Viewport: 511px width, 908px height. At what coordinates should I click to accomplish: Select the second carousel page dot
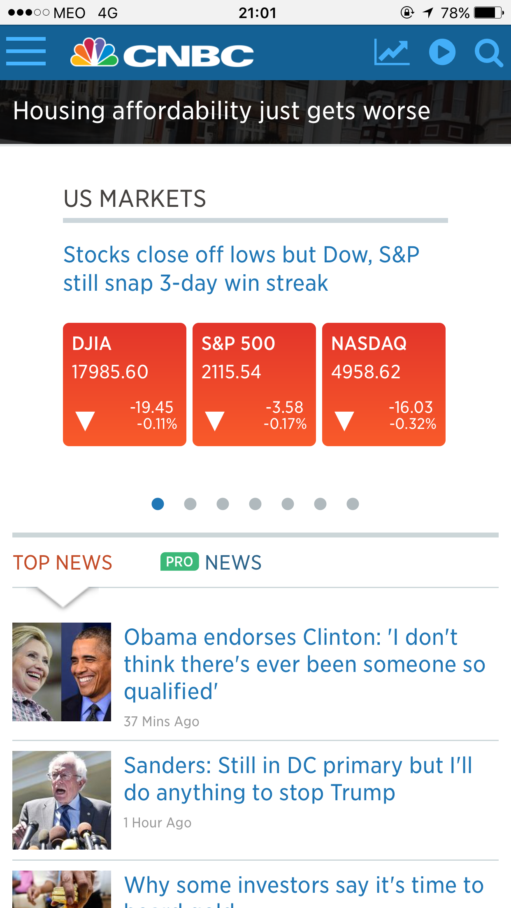point(190,504)
